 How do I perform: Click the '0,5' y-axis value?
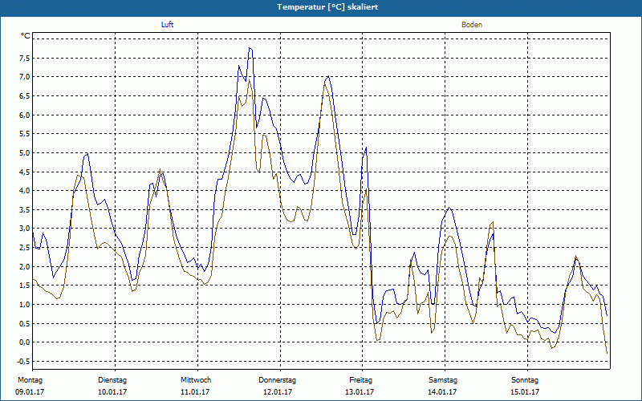(25, 324)
